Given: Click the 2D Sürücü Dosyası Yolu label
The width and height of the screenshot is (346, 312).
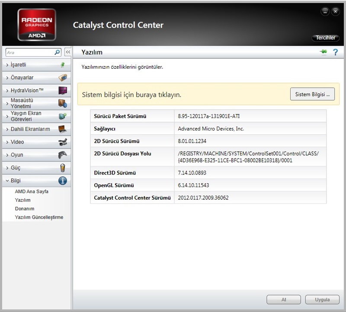Looking at the screenshot, I should pyautogui.click(x=122, y=154).
